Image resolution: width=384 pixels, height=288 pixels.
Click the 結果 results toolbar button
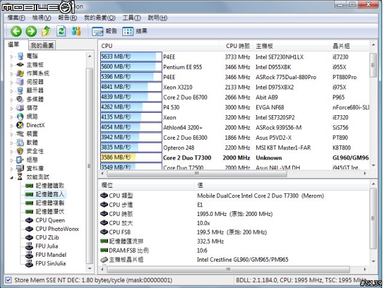point(134,31)
